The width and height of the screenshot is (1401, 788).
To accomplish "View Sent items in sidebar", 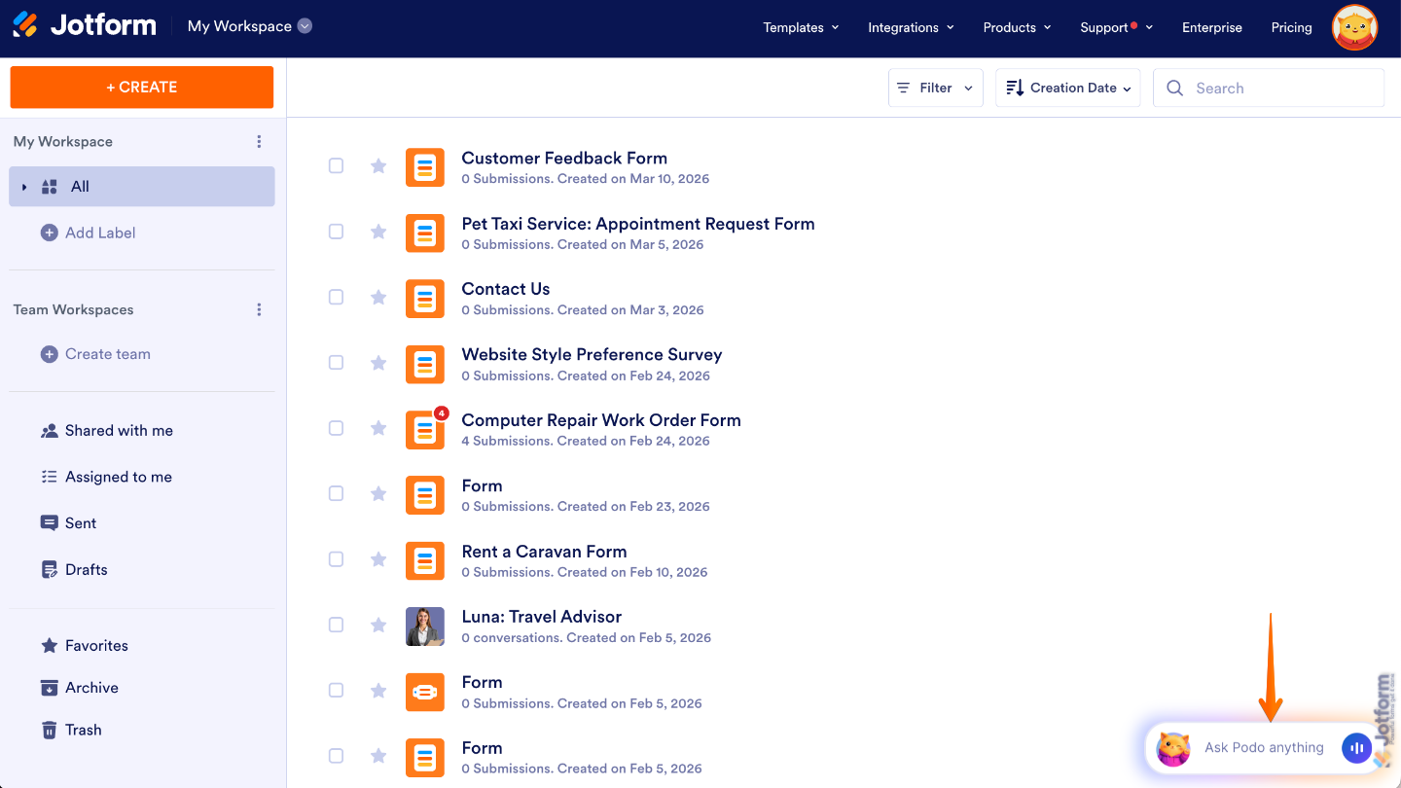I will (x=81, y=522).
